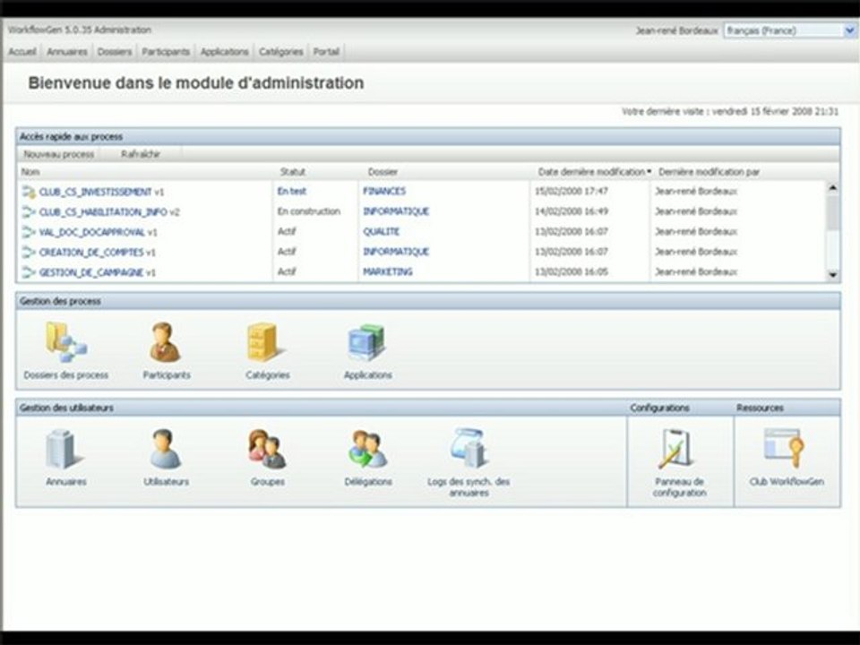
Task: Click the En construction status text
Action: 309,211
